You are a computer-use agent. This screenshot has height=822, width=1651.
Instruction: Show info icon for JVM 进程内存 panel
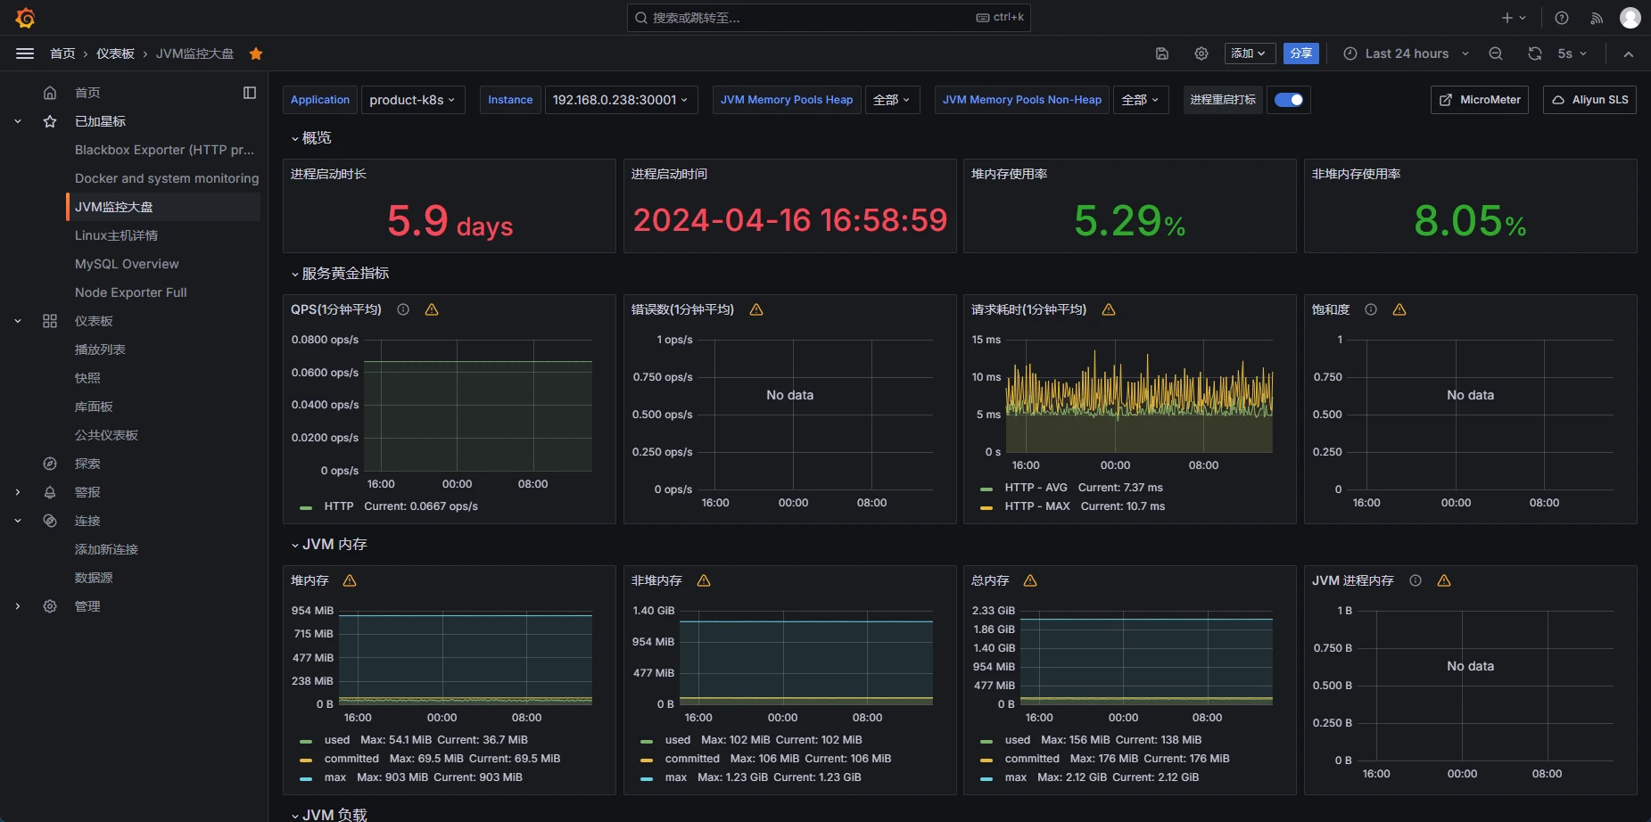point(1416,580)
